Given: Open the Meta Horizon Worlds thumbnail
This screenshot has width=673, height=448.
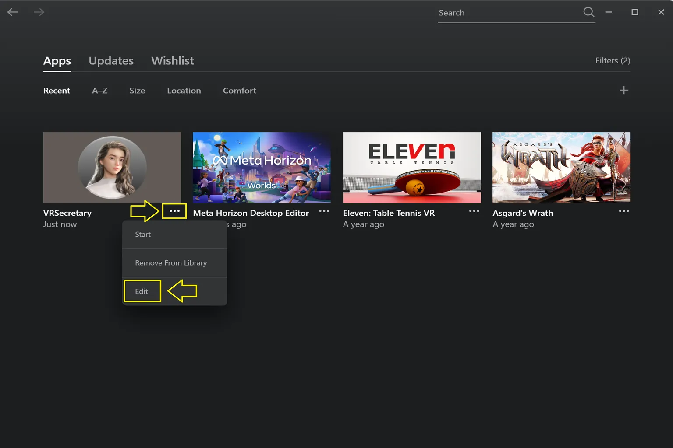Looking at the screenshot, I should (x=262, y=168).
